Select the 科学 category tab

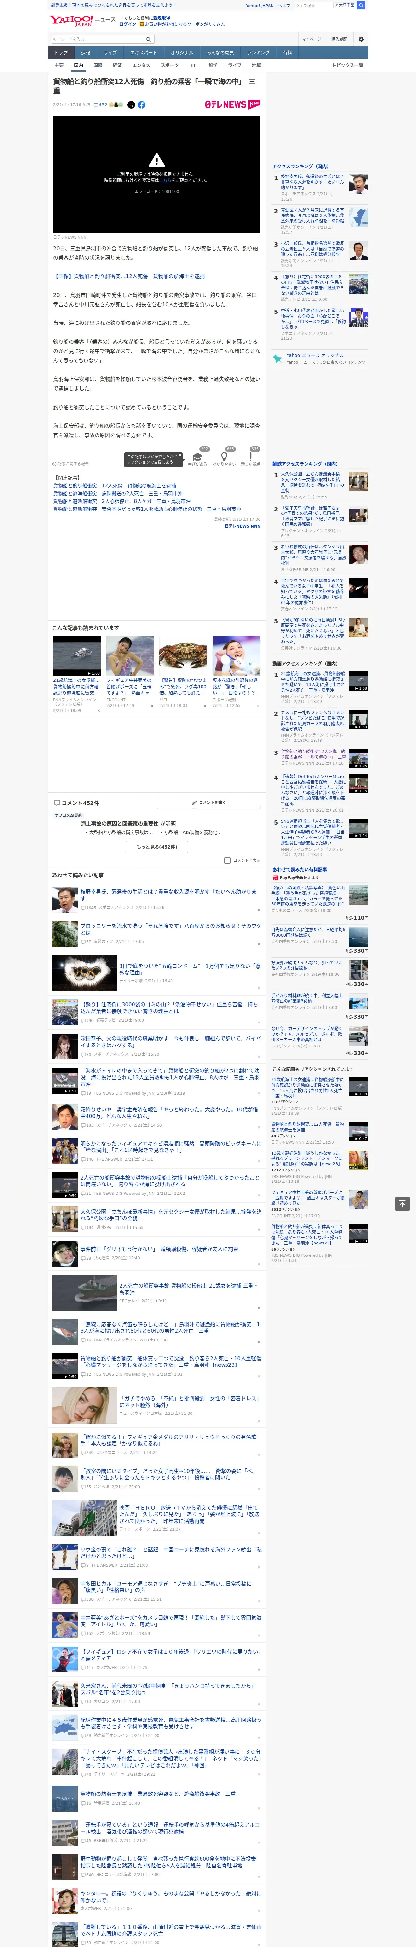click(213, 65)
